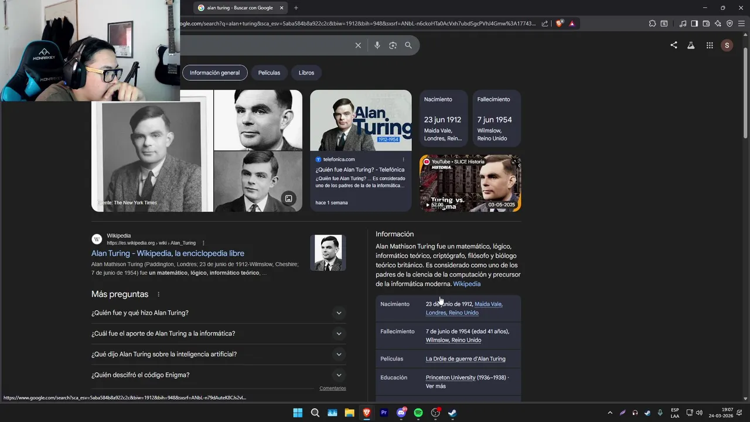Expand question about aporte a la informática

[x=219, y=333]
